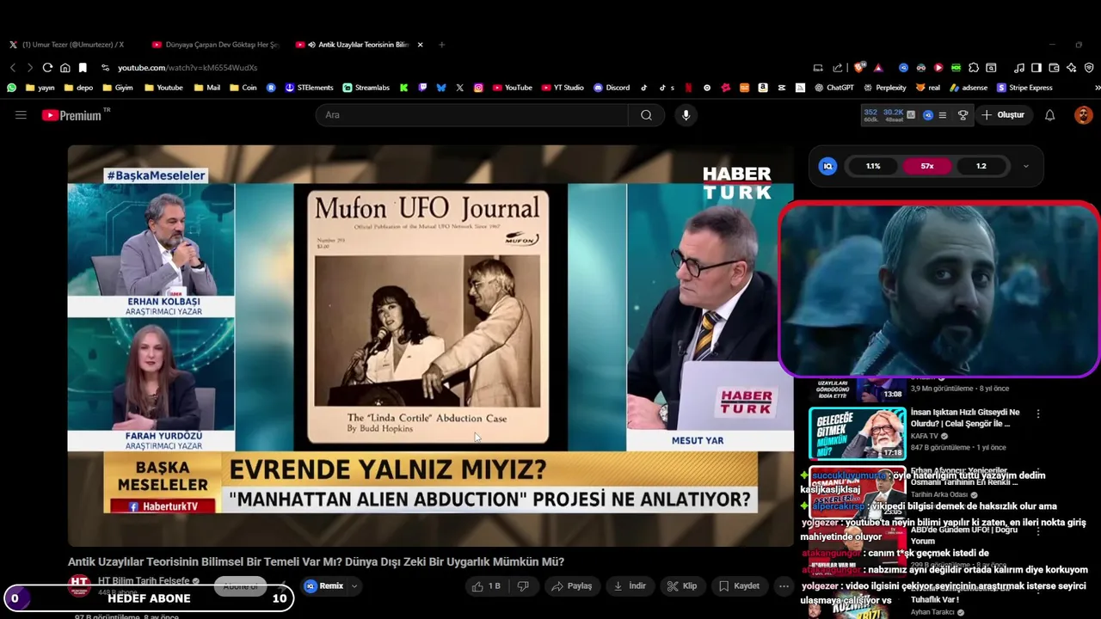Open Leo AI sparkle icon

(1072, 67)
